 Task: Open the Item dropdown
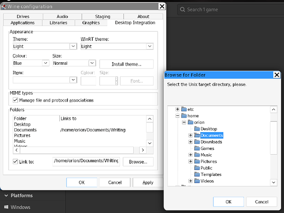point(73,80)
